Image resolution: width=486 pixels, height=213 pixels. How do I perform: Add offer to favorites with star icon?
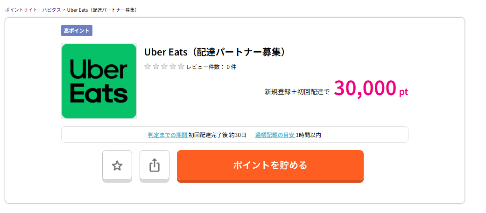click(117, 165)
